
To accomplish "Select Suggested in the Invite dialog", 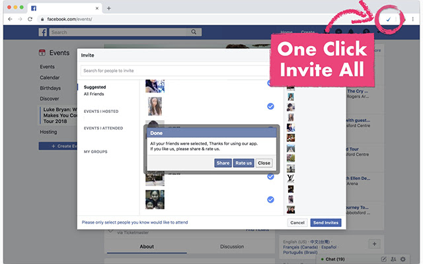I will pos(95,87).
